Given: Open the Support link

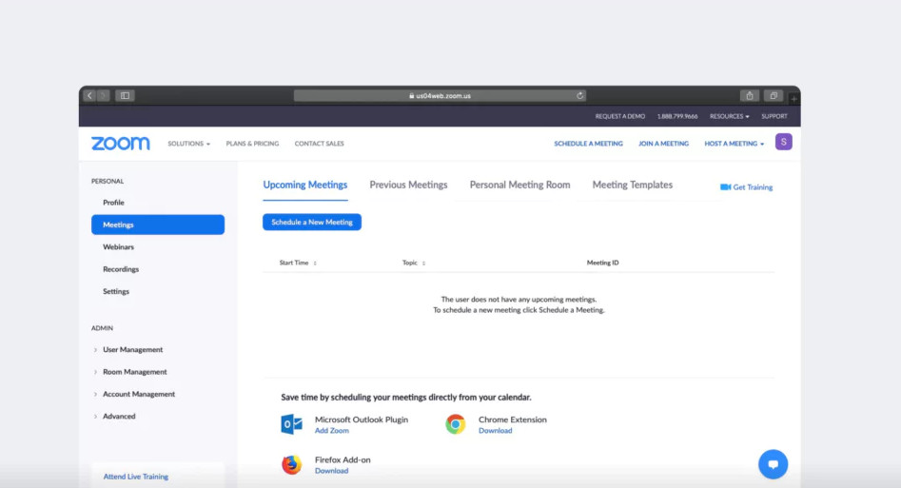Looking at the screenshot, I should (774, 116).
